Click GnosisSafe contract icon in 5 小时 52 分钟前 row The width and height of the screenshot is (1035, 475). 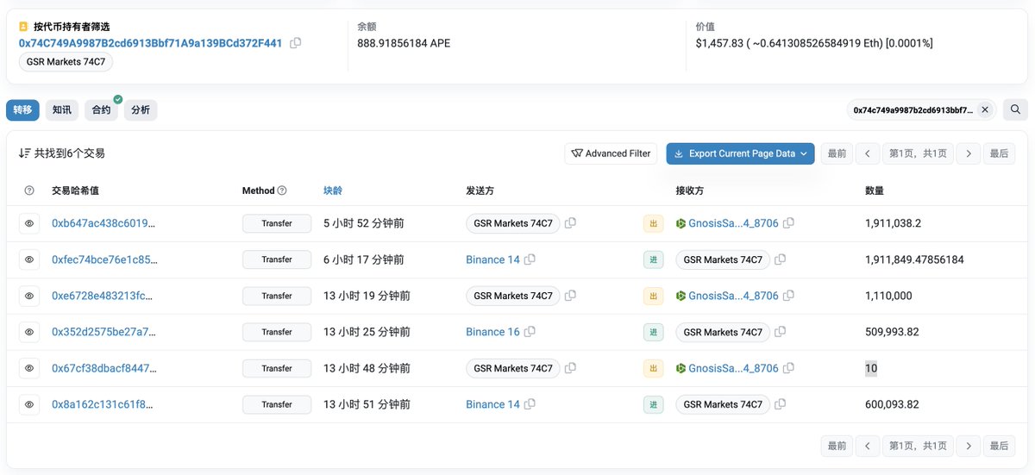coord(681,223)
